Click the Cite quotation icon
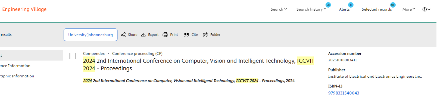This screenshot has height=104, width=437. pos(186,35)
